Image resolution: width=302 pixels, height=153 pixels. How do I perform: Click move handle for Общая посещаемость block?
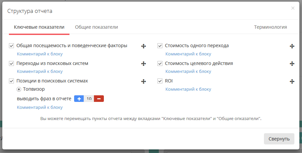[x=144, y=46]
